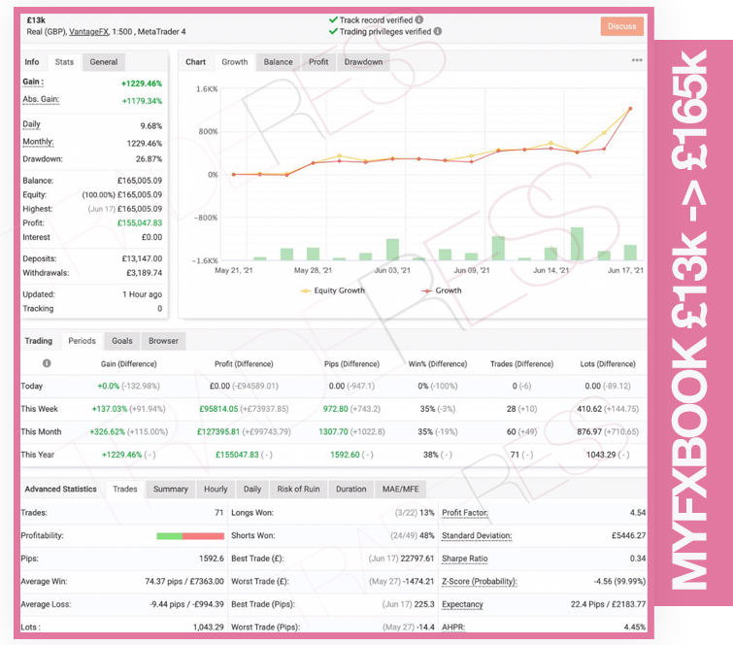Toggle Growth series in chart legend
Image resolution: width=733 pixels, height=645 pixels.
[442, 290]
